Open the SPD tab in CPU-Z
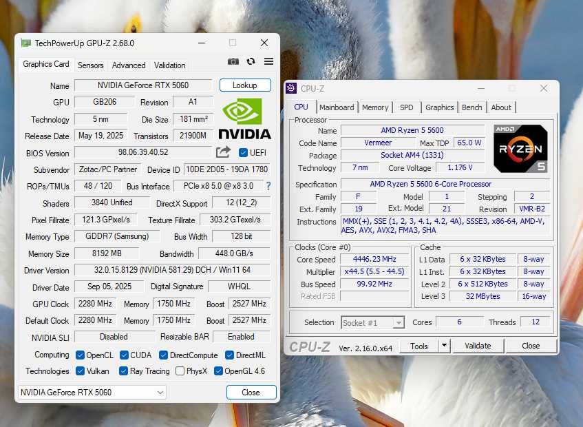Image resolution: width=583 pixels, height=427 pixels. click(406, 107)
